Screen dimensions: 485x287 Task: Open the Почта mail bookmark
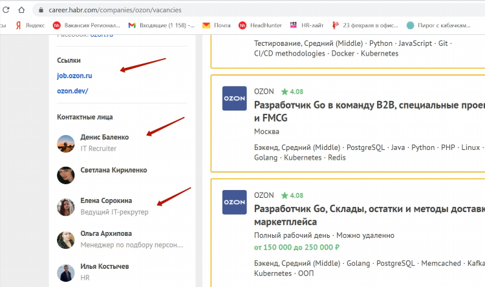coord(216,25)
